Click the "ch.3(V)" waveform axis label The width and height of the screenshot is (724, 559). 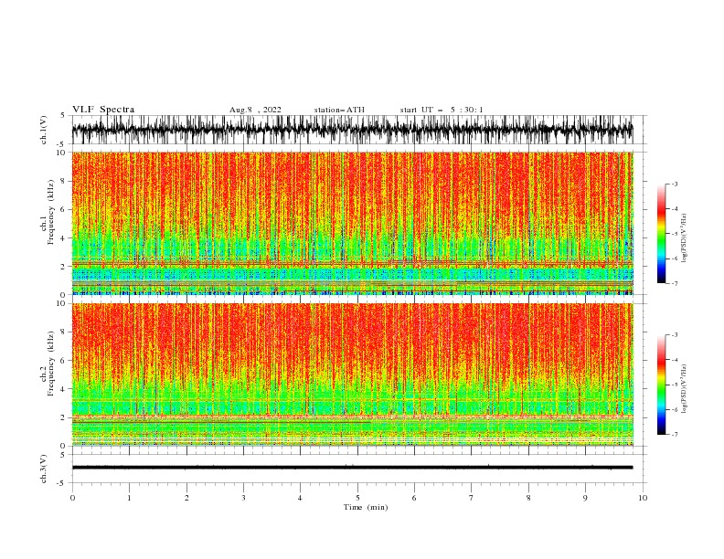pos(44,469)
